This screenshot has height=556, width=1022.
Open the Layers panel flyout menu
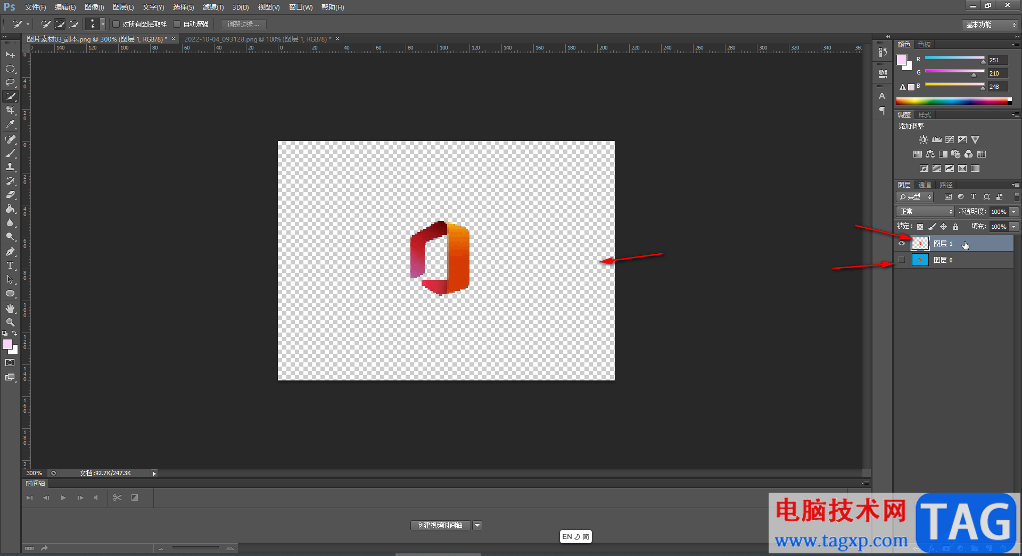pos(1016,185)
